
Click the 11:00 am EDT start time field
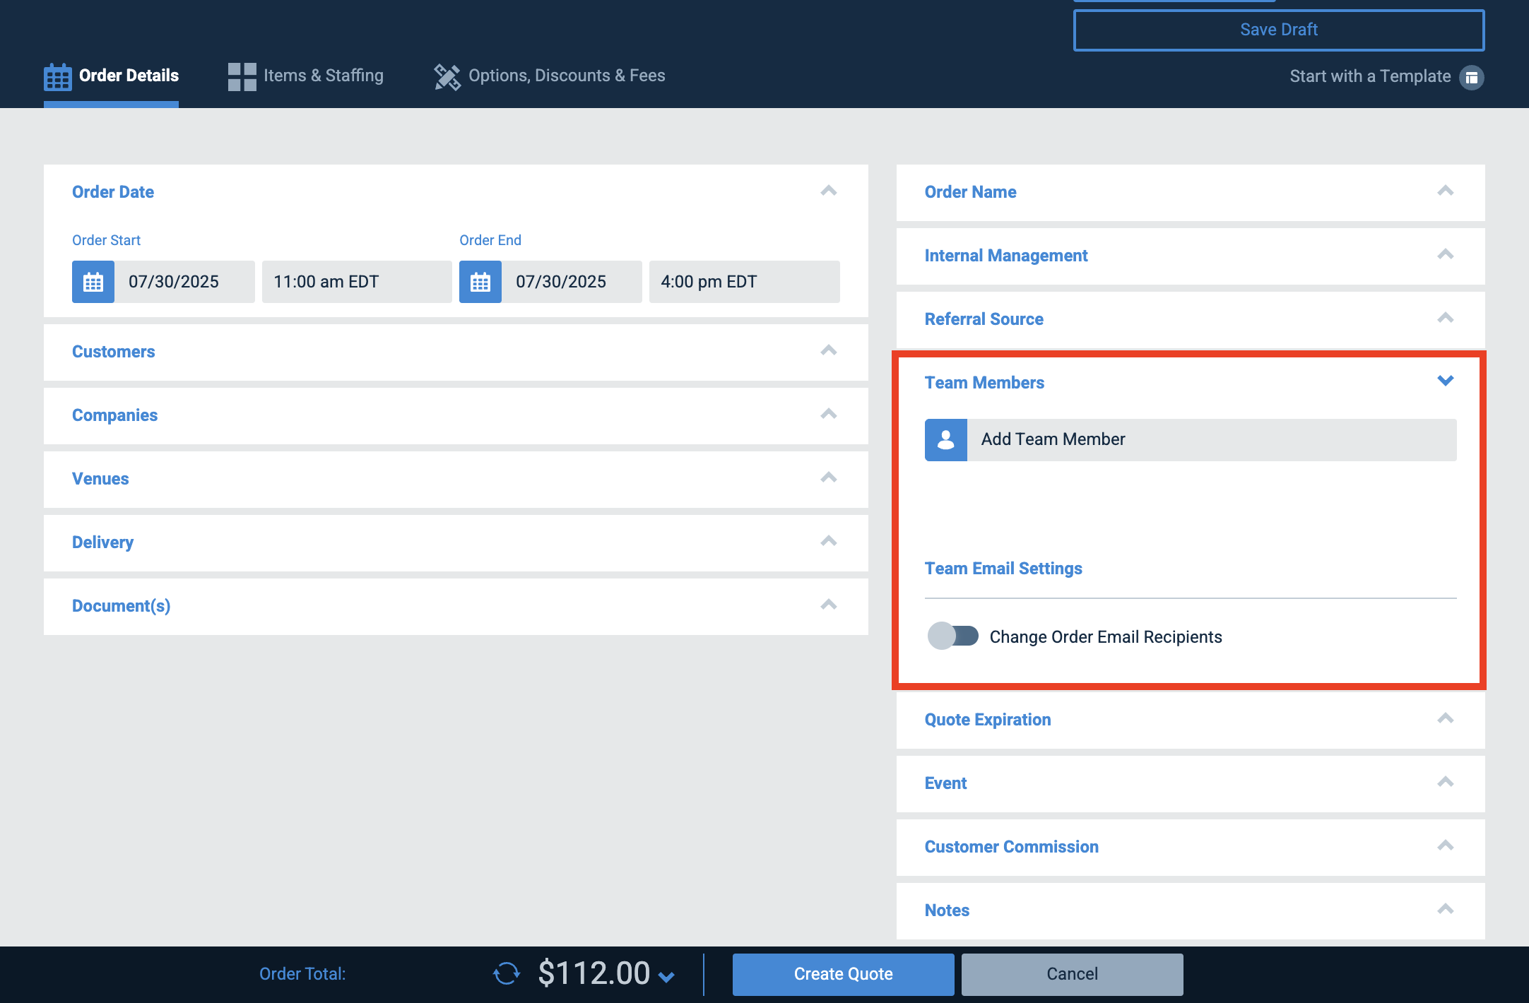[x=357, y=282]
